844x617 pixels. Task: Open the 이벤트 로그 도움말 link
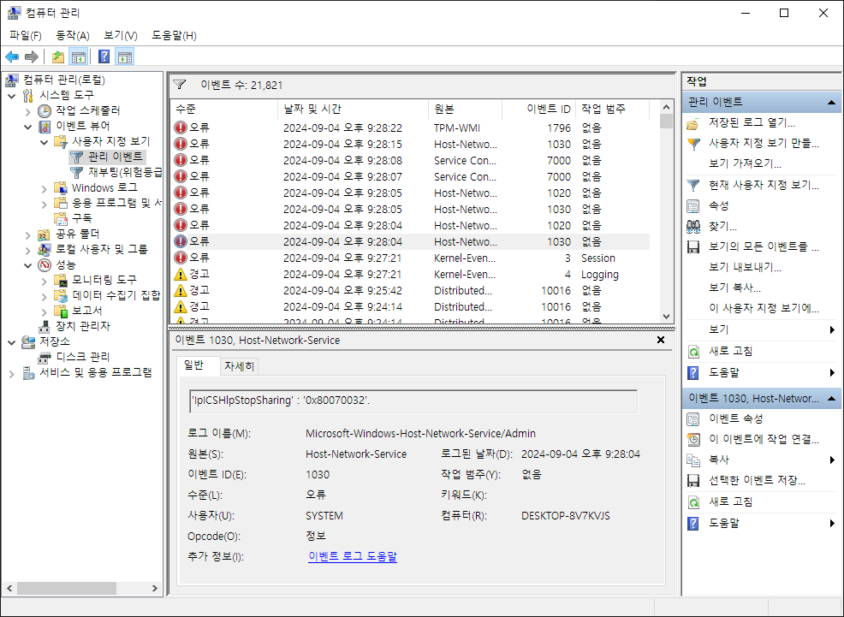click(353, 556)
